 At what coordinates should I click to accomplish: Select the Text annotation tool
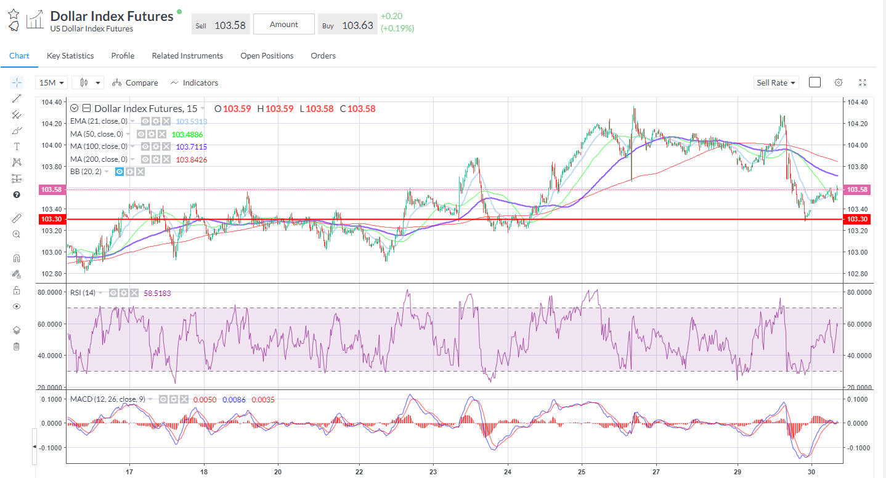(17, 146)
